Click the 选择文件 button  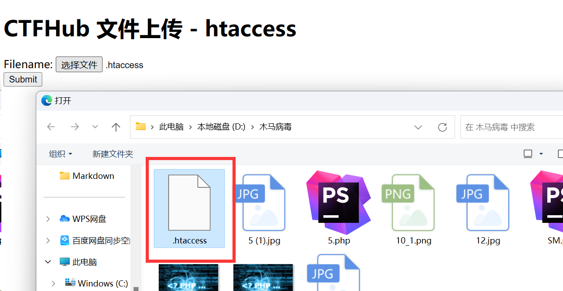click(79, 65)
